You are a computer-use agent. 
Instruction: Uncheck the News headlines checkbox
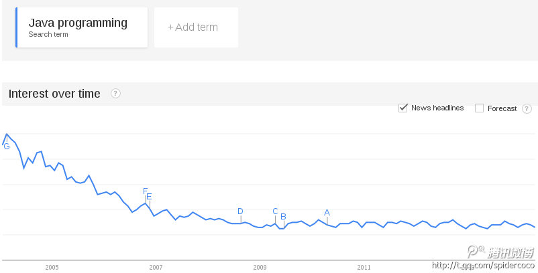[x=402, y=108]
